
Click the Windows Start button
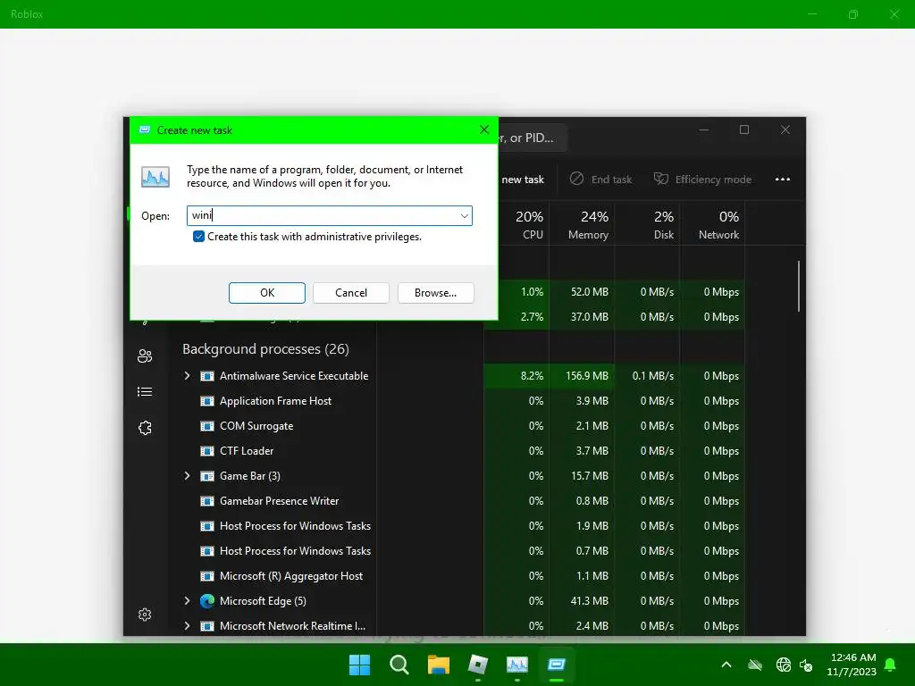pyautogui.click(x=359, y=665)
